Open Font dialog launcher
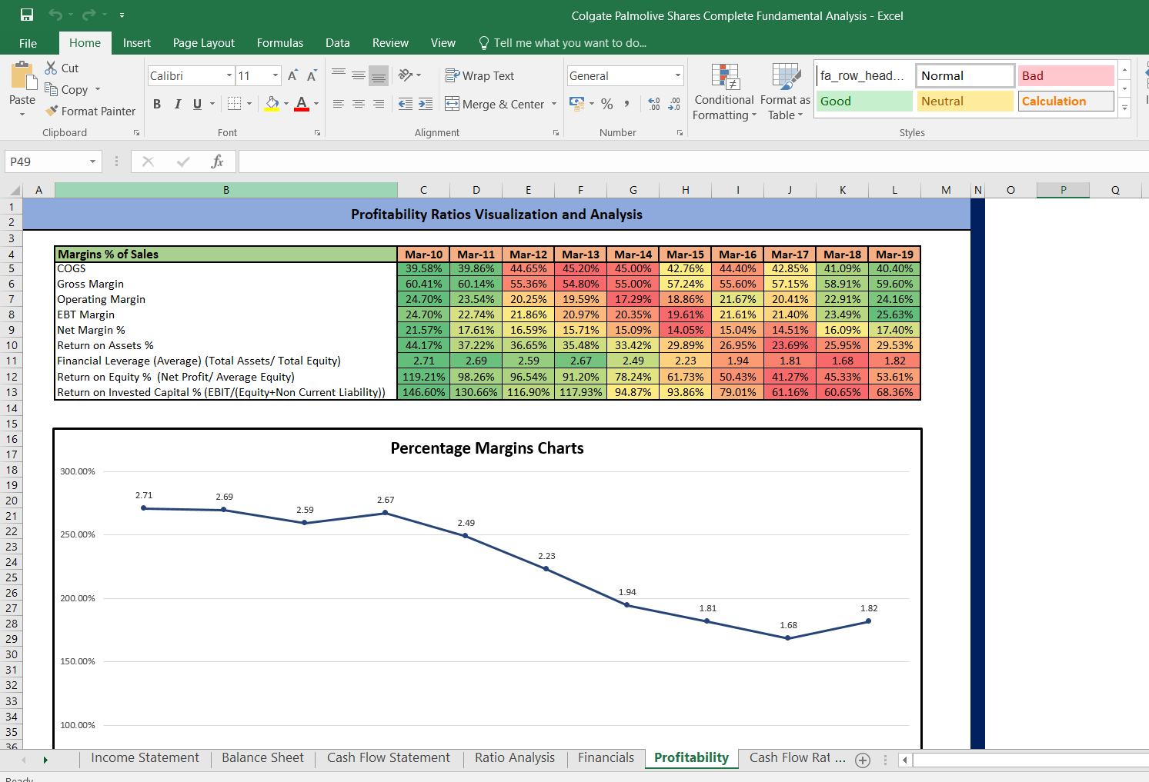This screenshot has width=1149, height=782. click(317, 133)
